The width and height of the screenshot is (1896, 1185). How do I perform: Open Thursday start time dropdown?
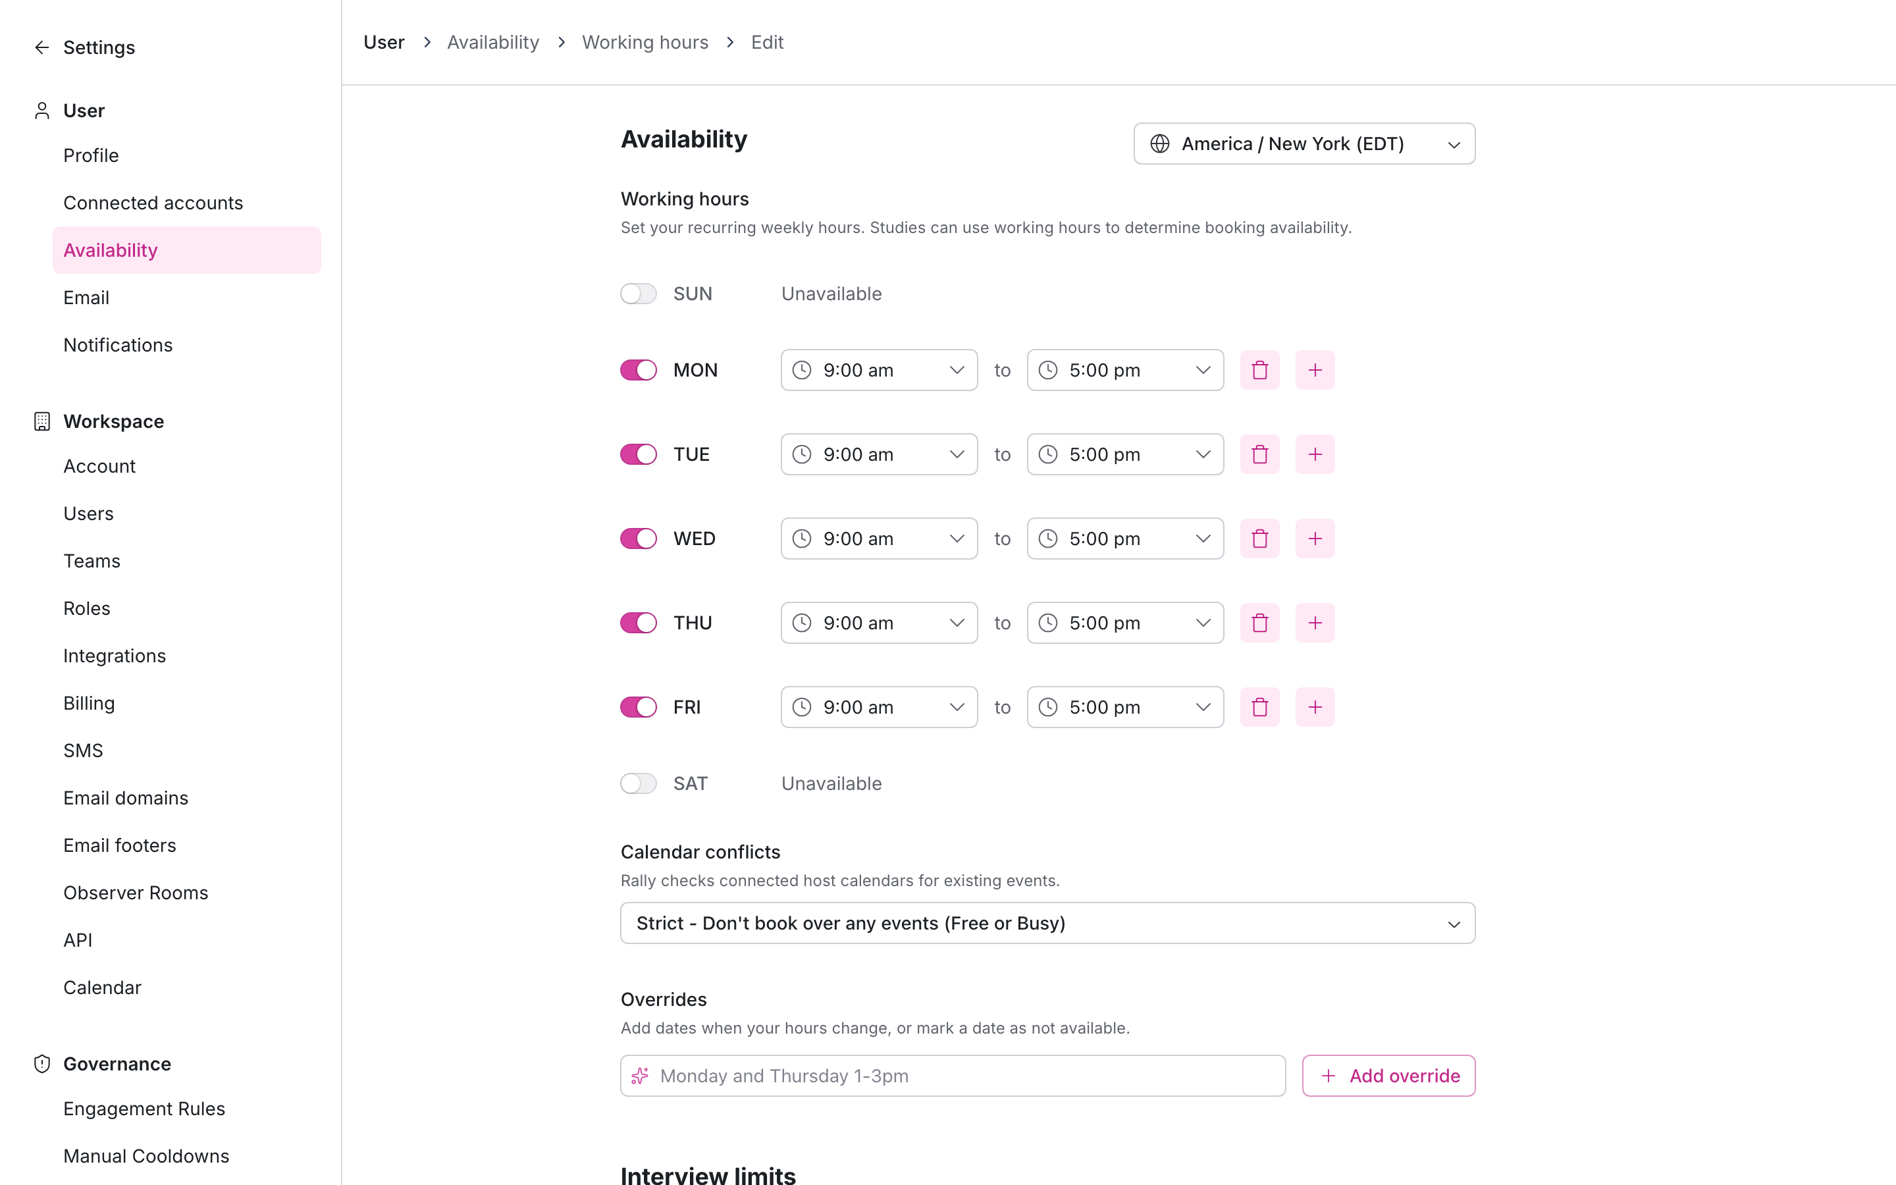tap(879, 623)
